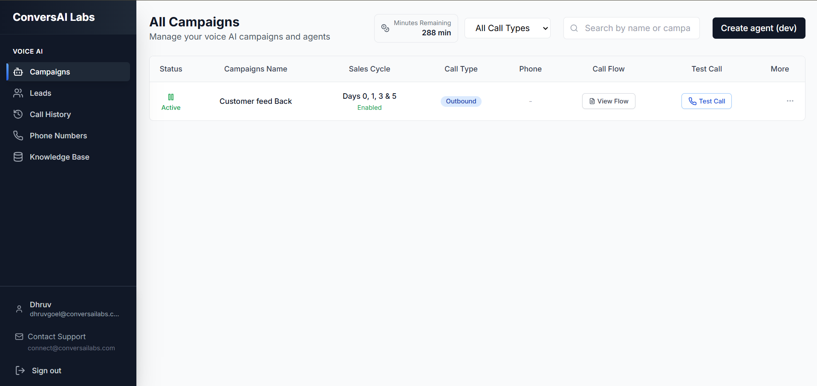Viewport: 817px width, 386px height.
Task: Click the Sign out link
Action: 46,371
